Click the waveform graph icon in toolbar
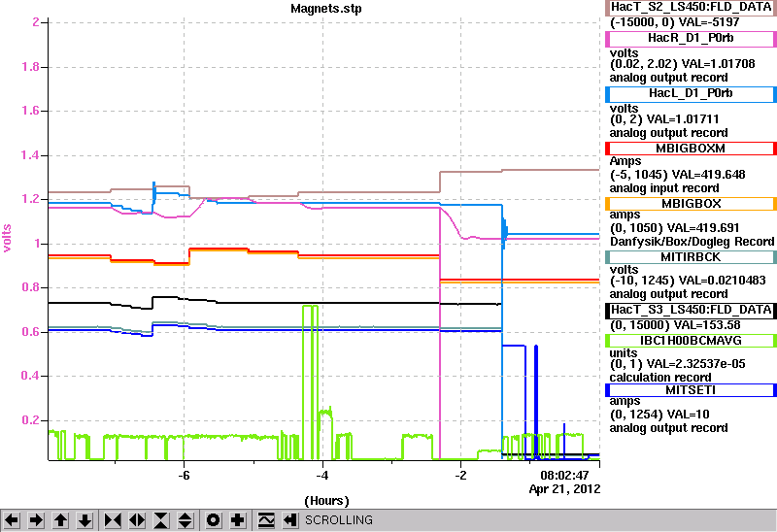This screenshot has height=532, width=777. tap(266, 520)
